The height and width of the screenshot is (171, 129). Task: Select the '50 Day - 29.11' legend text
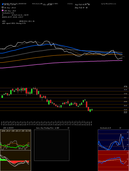(10, 8)
